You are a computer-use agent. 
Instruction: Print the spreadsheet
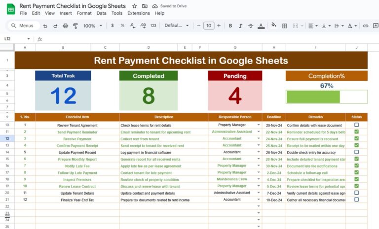coord(66,26)
